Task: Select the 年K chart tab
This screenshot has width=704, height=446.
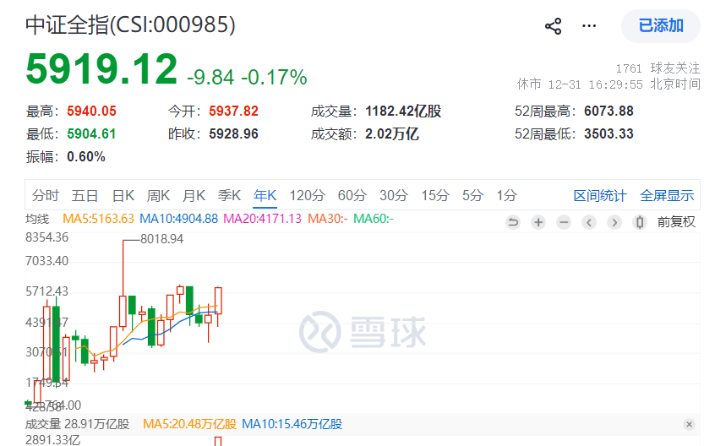Action: (x=265, y=196)
